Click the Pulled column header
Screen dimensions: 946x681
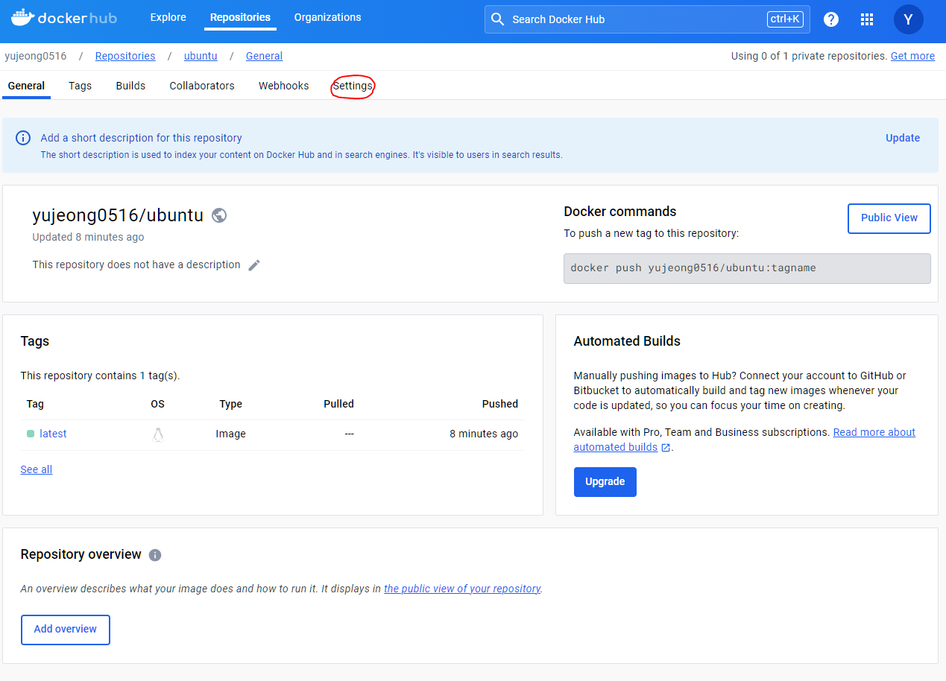(x=338, y=404)
